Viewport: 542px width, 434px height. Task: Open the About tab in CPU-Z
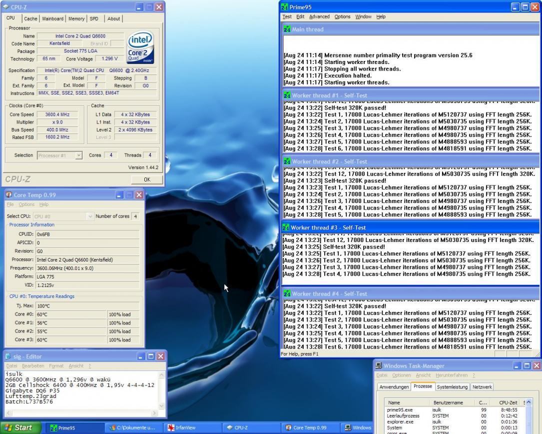click(113, 18)
